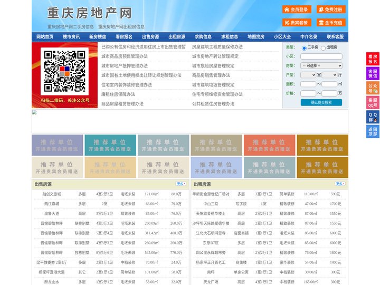The height and width of the screenshot is (285, 380).
Task: Click the light blue 推荐单位 banner in second row
Action: 216,168
